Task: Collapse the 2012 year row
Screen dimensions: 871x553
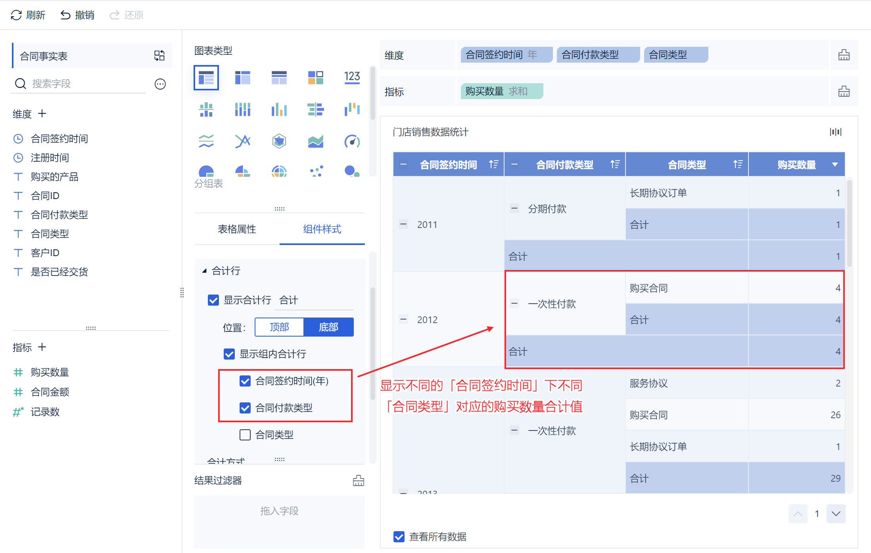Action: [403, 319]
